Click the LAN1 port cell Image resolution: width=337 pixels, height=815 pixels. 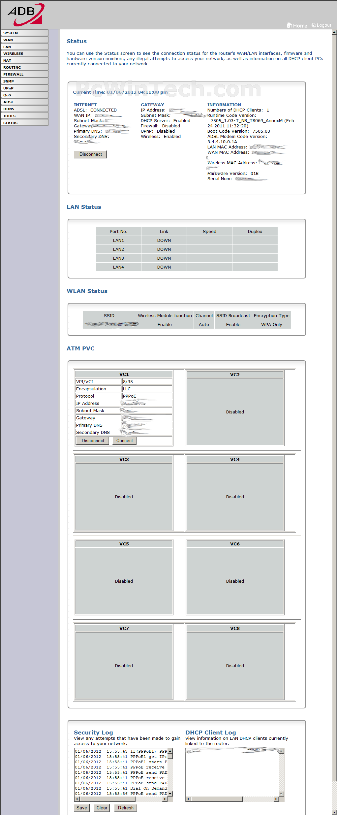118,241
